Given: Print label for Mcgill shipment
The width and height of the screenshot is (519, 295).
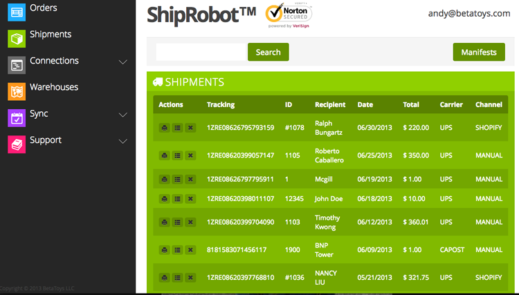Looking at the screenshot, I should 165,180.
